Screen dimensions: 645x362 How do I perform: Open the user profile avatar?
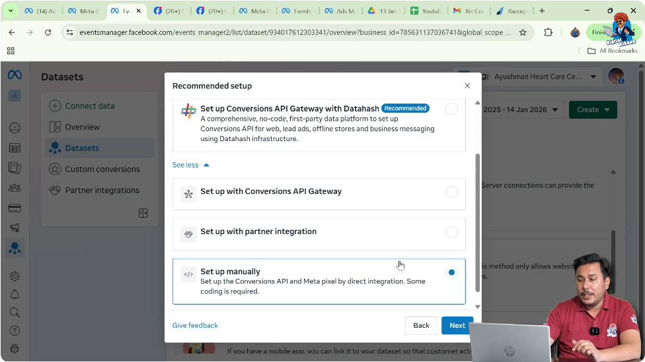coord(616,76)
